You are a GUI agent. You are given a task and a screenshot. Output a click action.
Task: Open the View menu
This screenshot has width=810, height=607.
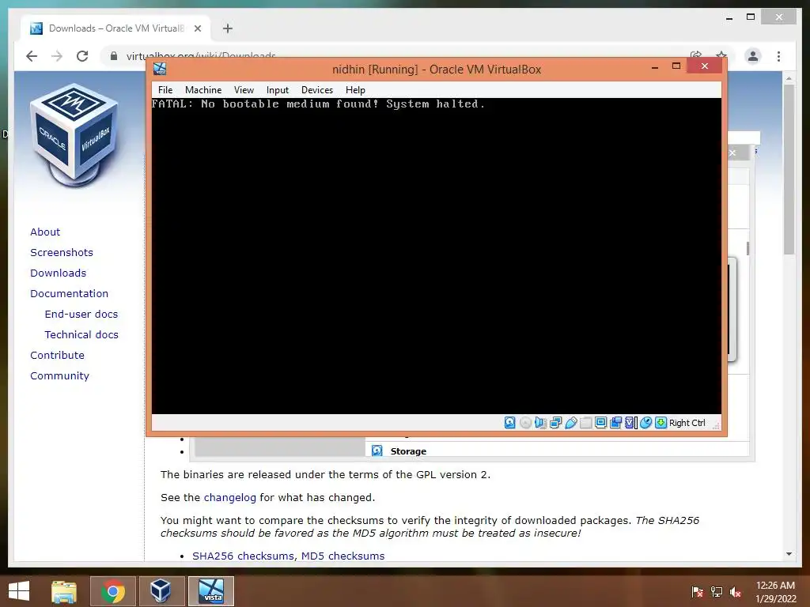244,90
